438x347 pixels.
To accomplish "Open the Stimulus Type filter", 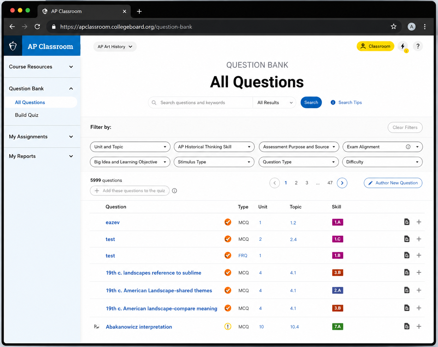I will click(x=214, y=162).
